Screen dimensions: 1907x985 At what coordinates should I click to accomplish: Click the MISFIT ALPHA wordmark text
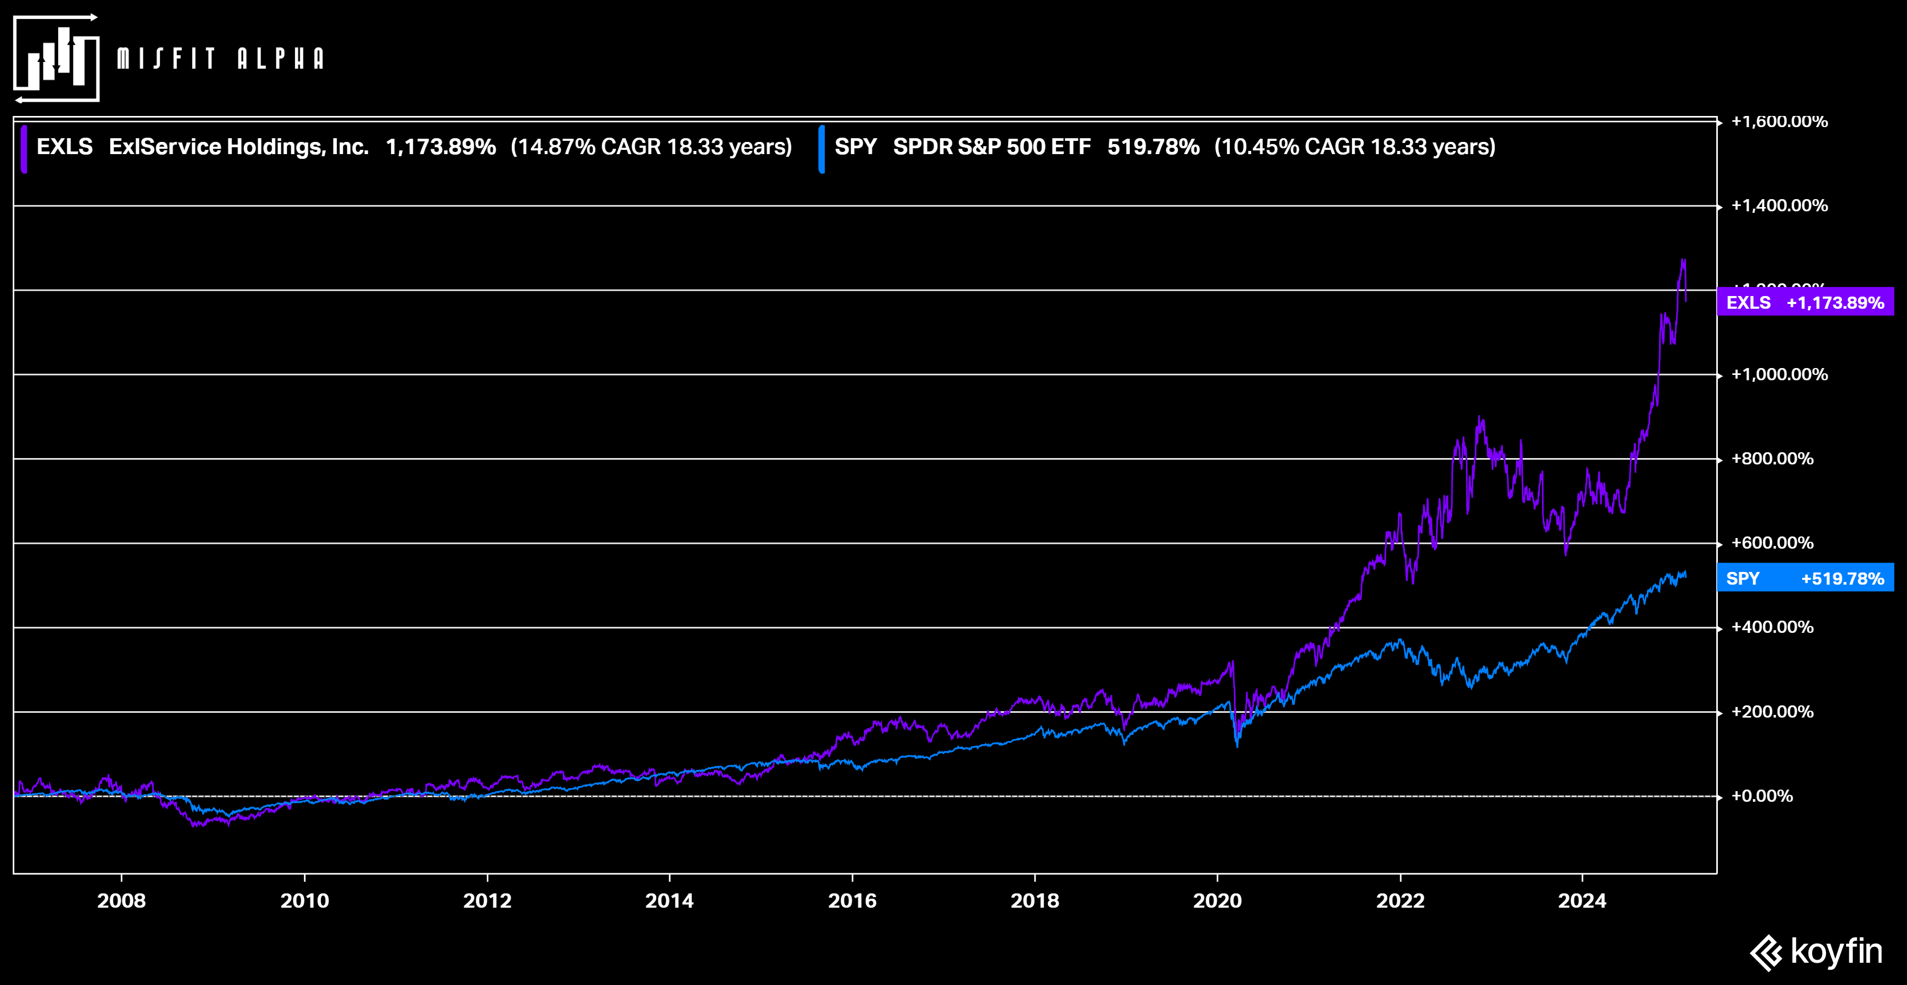(x=220, y=58)
